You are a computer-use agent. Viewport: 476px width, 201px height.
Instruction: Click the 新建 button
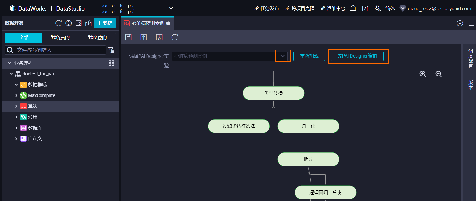105,23
